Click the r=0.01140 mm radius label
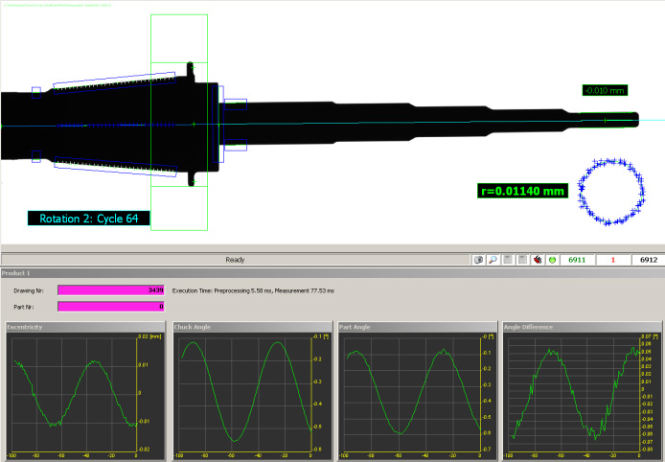 (522, 191)
